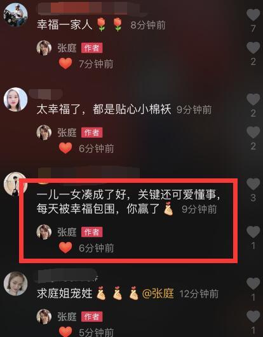Like the '幸福一家人' comment
The height and width of the screenshot is (337, 263).
[253, 15]
